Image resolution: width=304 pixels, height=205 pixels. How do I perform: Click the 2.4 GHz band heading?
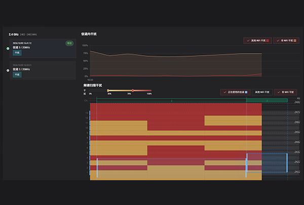13,34
